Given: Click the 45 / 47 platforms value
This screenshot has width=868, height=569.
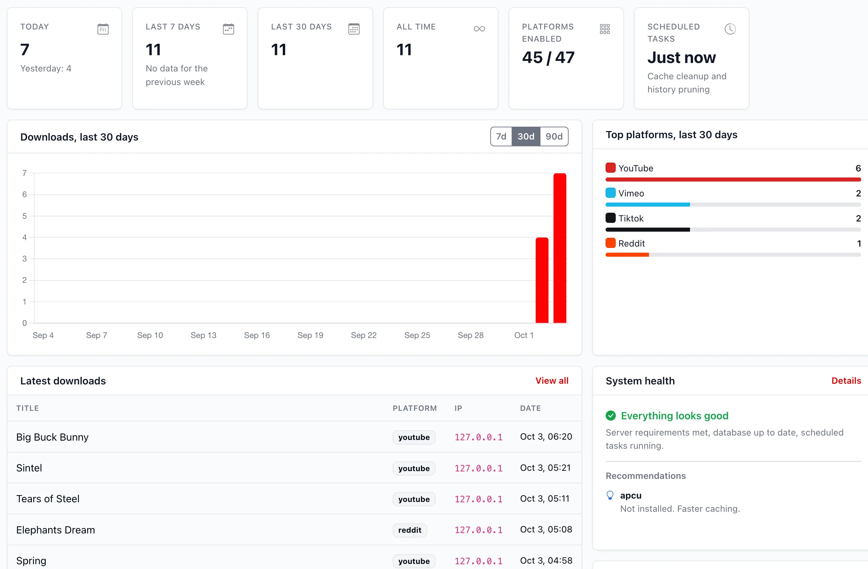Looking at the screenshot, I should (548, 57).
